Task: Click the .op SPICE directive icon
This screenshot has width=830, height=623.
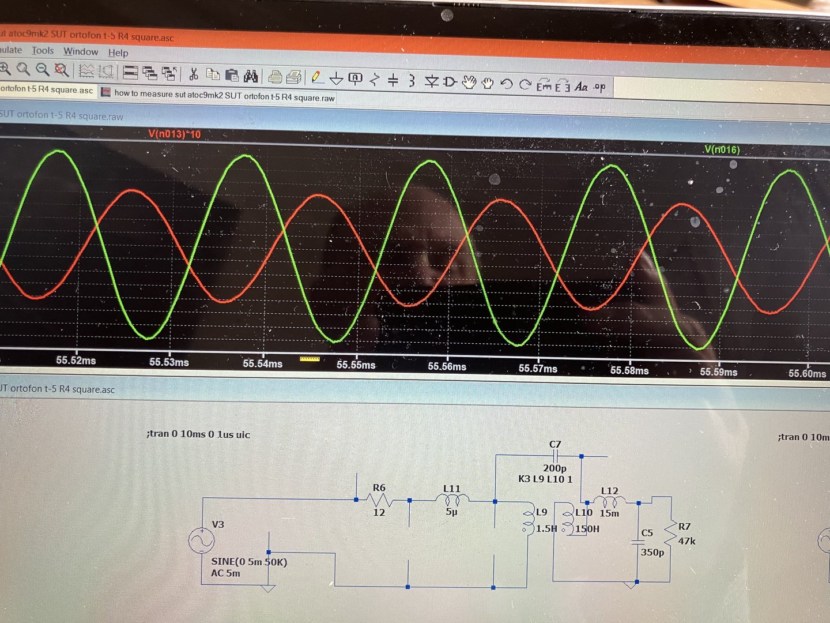Action: 599,87
